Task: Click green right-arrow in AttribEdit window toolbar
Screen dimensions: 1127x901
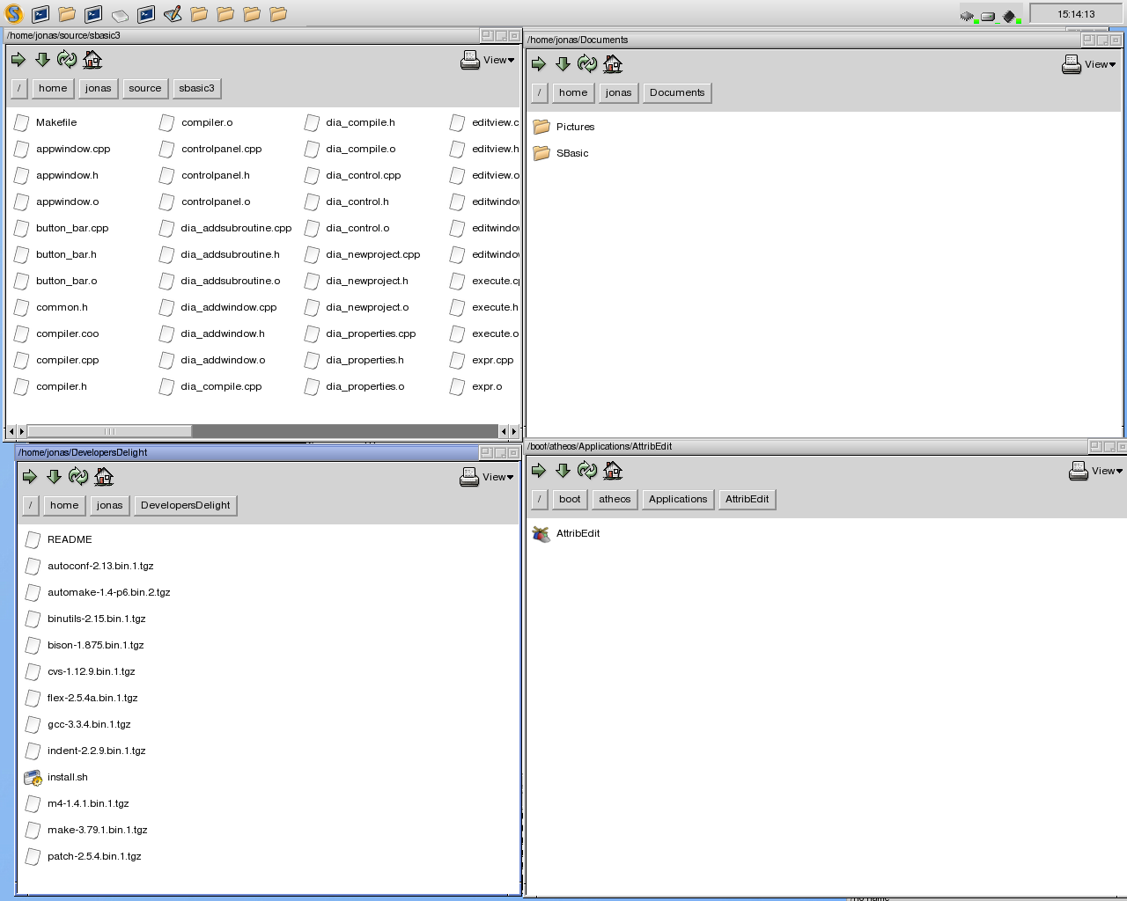Action: pyautogui.click(x=539, y=471)
